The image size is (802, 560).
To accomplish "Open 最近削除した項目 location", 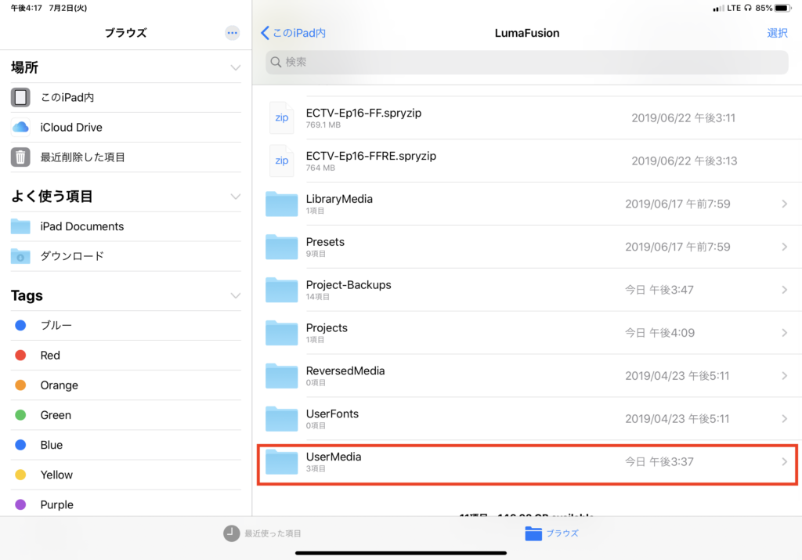I will pos(126,157).
